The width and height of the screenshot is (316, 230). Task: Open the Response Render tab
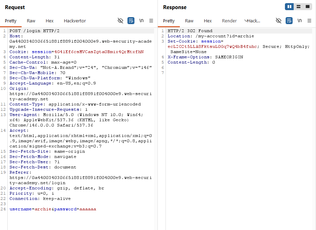(x=229, y=21)
